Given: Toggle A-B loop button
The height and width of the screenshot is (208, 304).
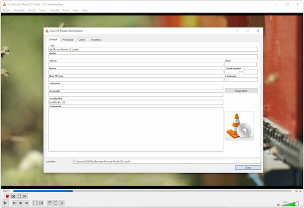Looking at the screenshot, I should pyautogui.click(x=19, y=196).
